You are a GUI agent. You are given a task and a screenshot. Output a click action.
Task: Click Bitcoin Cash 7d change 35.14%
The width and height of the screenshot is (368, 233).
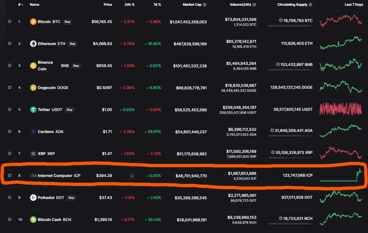click(153, 220)
